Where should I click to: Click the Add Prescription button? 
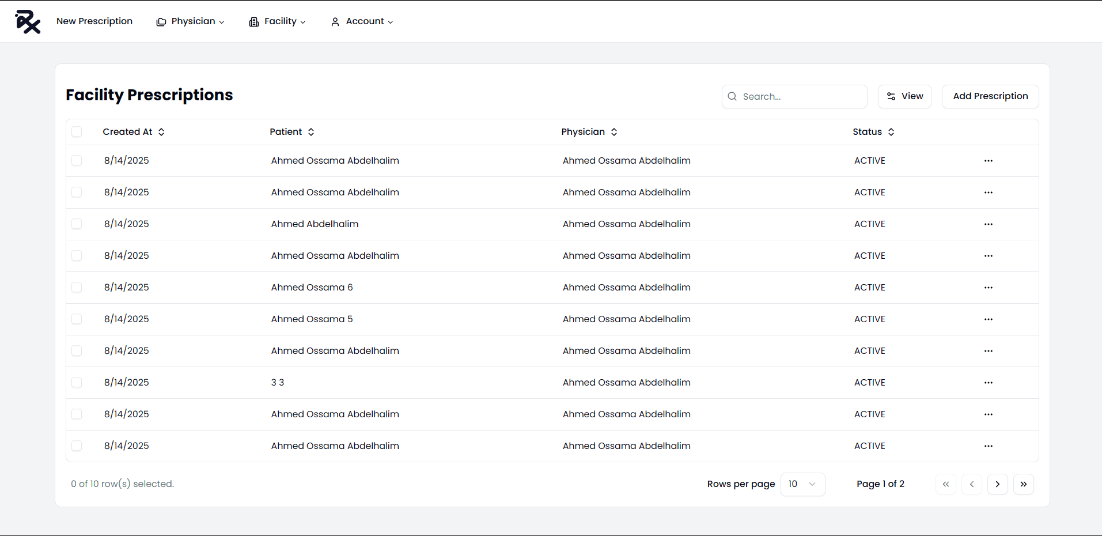tap(990, 96)
